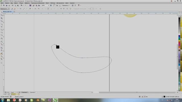Toggle the highlighted property bar button
Screen dimensions: 182x102
48,9
